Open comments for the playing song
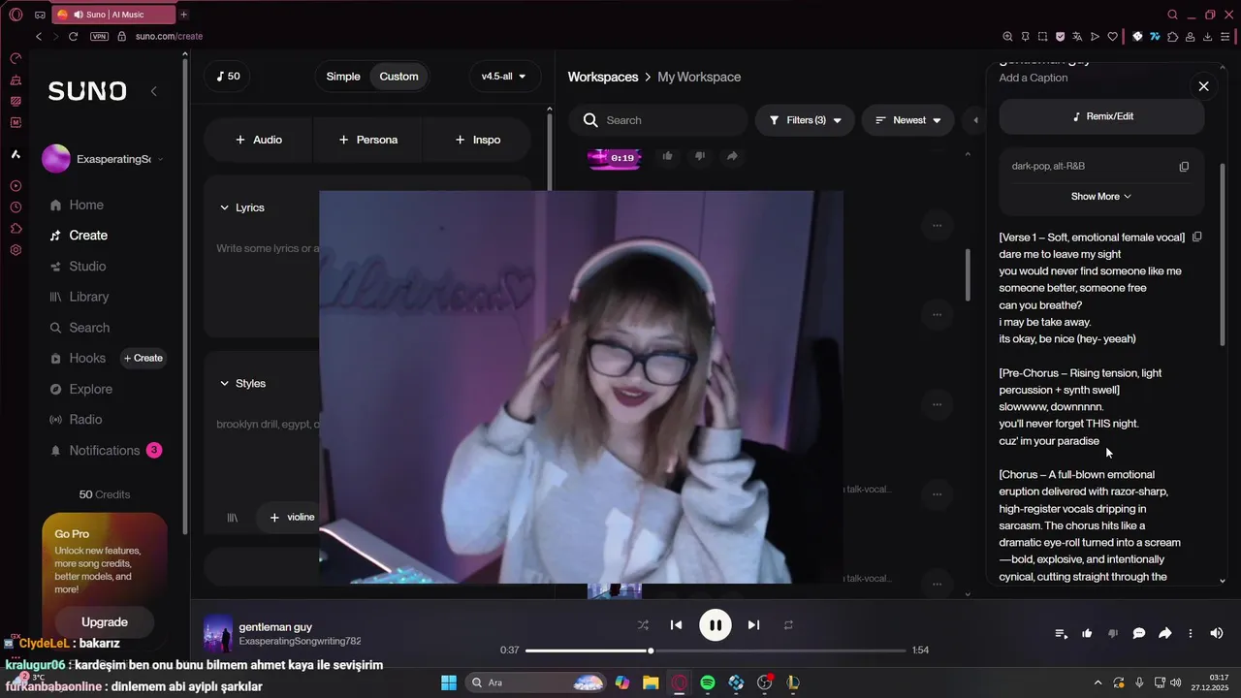The height and width of the screenshot is (698, 1241). pyautogui.click(x=1139, y=633)
